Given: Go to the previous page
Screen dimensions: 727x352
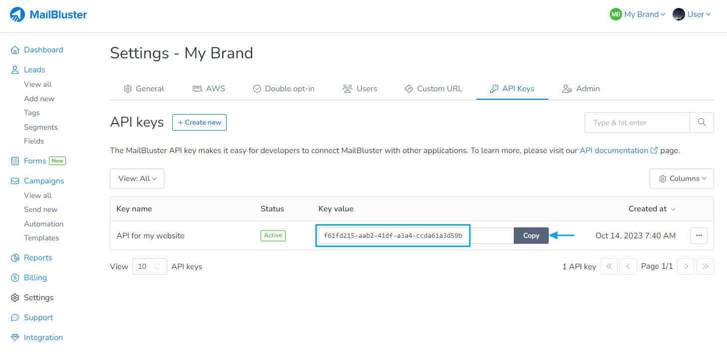Looking at the screenshot, I should [x=628, y=267].
